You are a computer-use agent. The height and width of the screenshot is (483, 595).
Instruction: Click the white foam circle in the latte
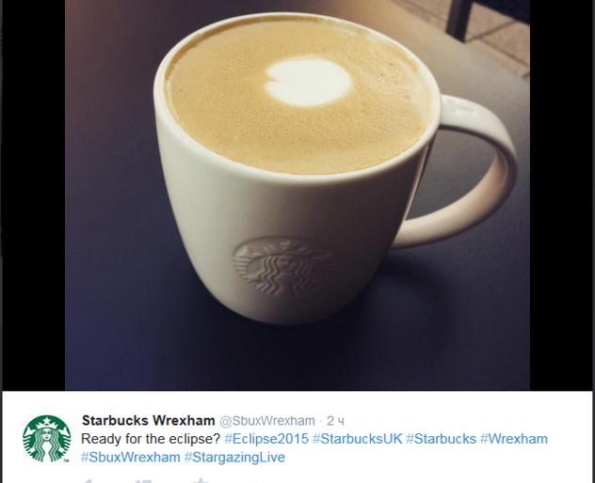click(308, 82)
